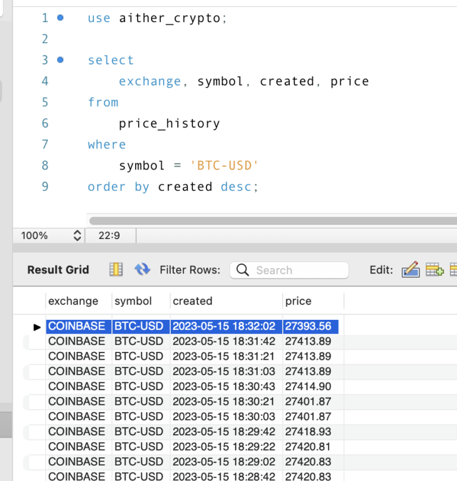This screenshot has width=457, height=481.
Task: Click the edit current row pencil icon
Action: 411,270
